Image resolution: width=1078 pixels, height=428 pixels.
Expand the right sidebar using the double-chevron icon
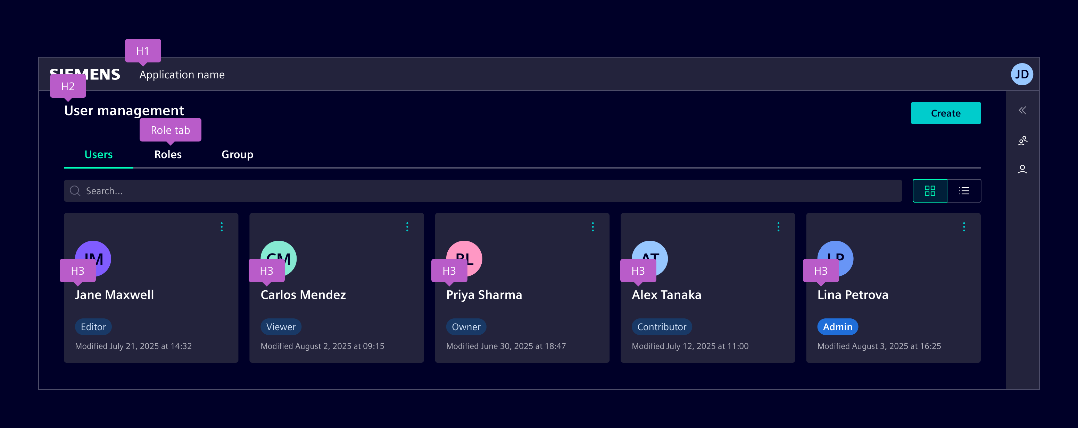[1022, 110]
